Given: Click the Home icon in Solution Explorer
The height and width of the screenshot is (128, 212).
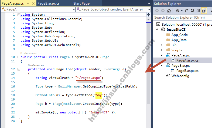Looking at the screenshot, I should tap(169, 11).
